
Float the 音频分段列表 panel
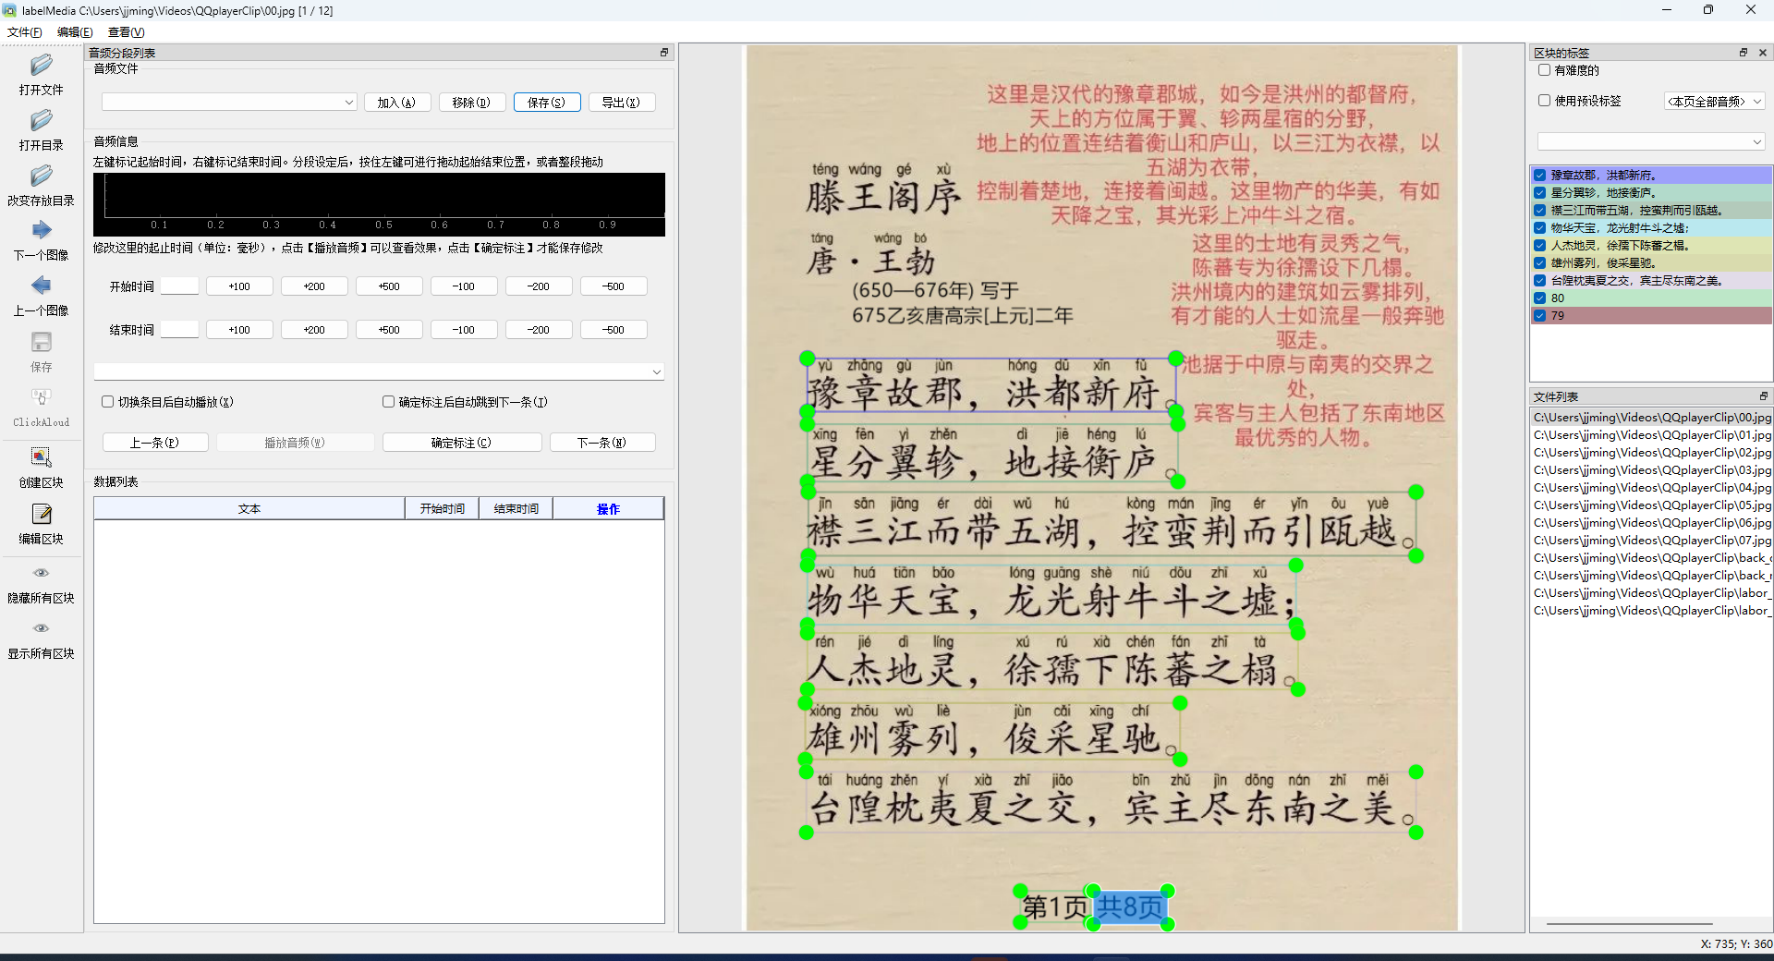pos(663,53)
